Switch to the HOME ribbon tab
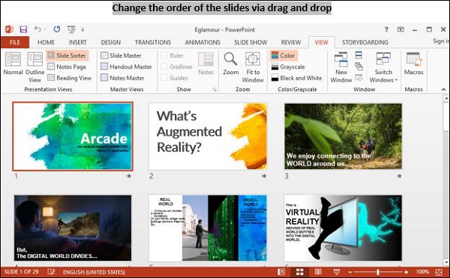 46,43
